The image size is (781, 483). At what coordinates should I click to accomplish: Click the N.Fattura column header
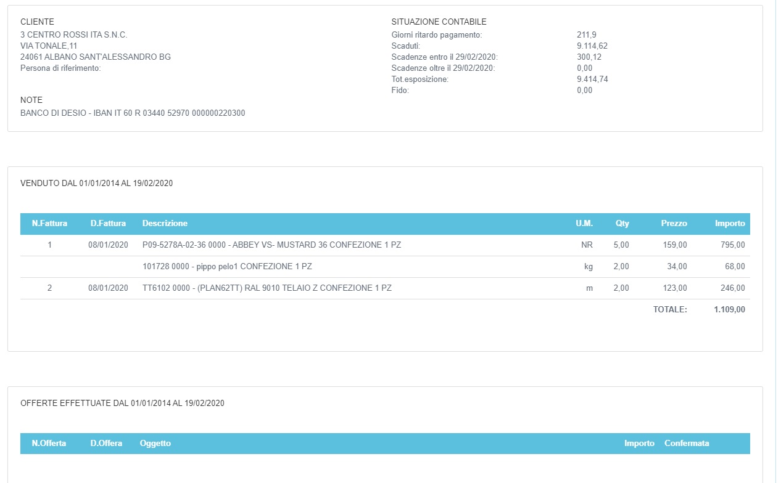(49, 224)
